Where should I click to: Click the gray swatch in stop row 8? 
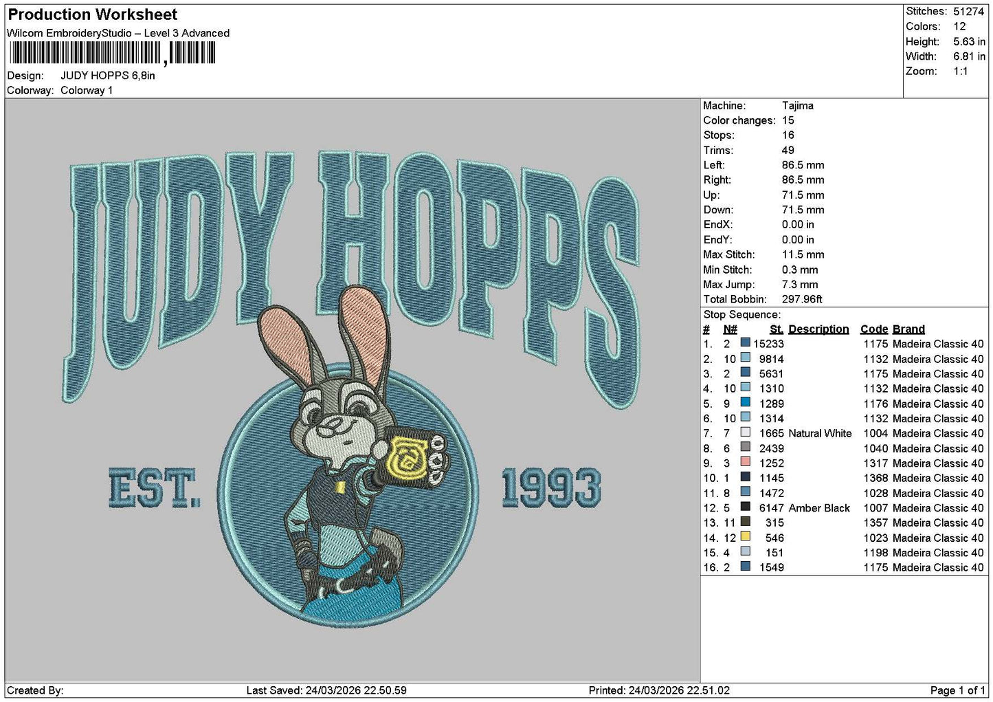[x=745, y=447]
